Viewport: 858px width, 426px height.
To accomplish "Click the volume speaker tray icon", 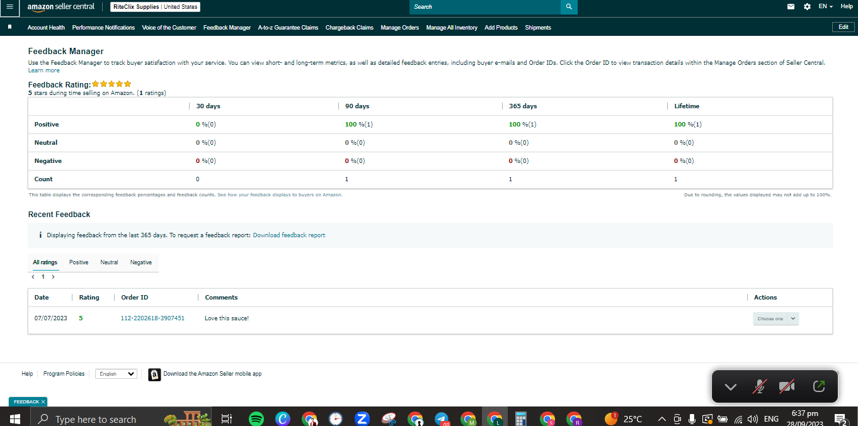I will [752, 419].
